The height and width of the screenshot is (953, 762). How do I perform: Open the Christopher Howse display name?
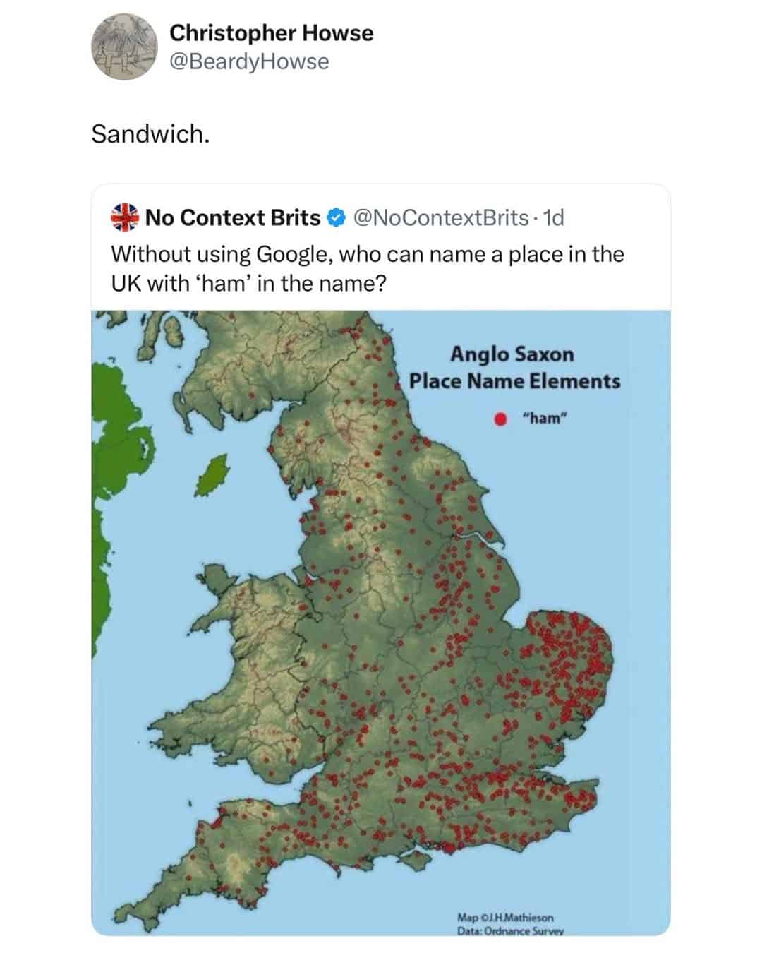point(272,32)
